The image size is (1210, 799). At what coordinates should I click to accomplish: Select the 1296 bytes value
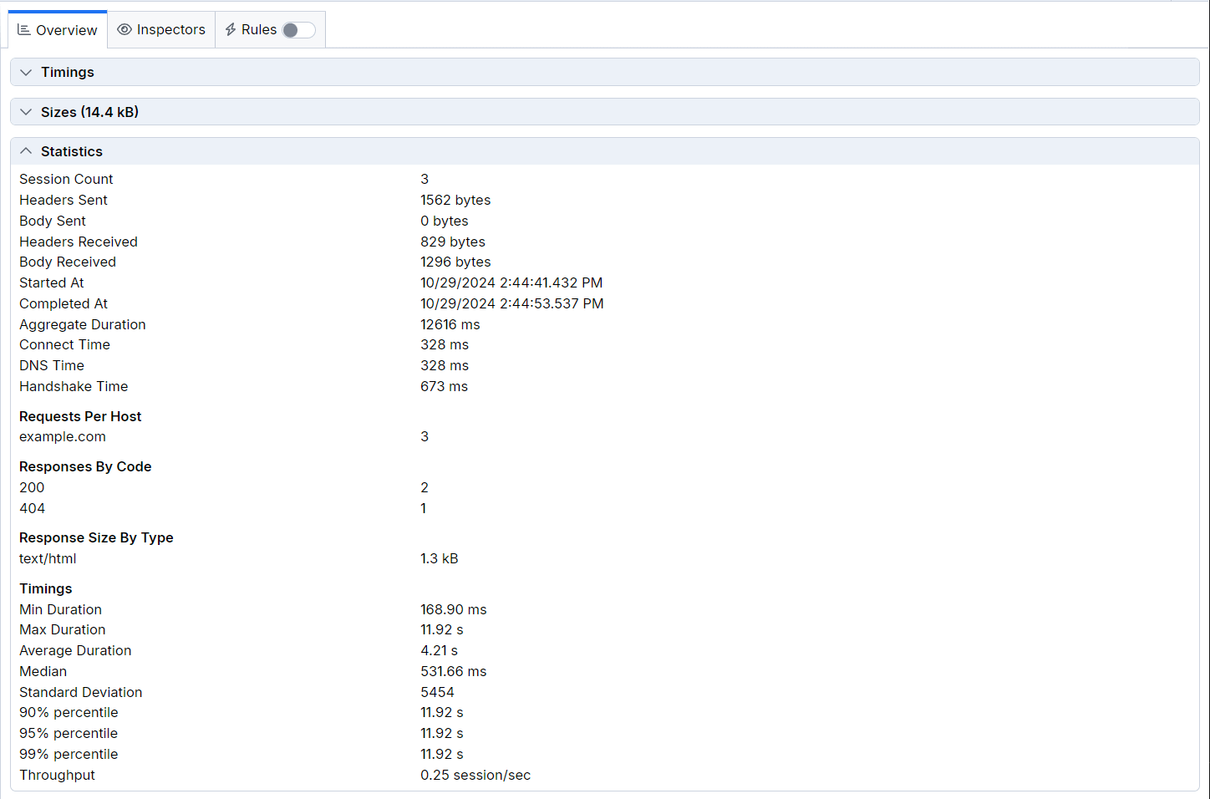pos(455,262)
